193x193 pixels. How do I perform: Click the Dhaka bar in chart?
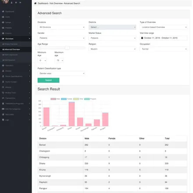click(x=71, y=114)
